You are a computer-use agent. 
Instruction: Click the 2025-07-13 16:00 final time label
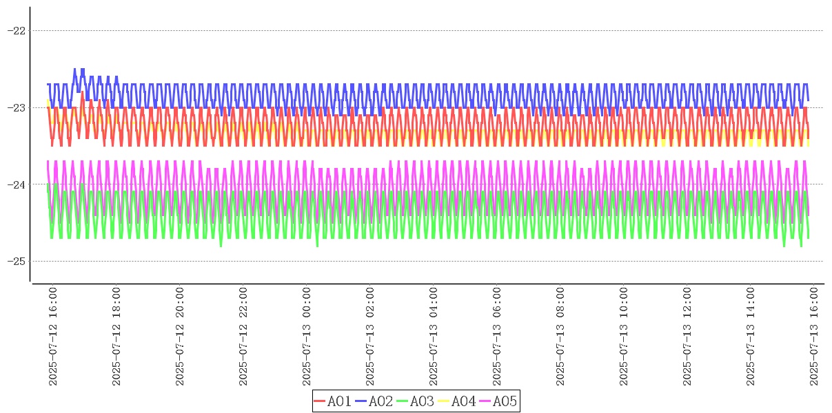pyautogui.click(x=814, y=337)
